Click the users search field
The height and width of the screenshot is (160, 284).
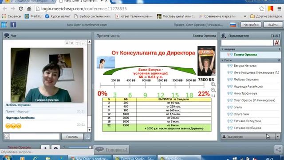pyautogui.click(x=247, y=43)
